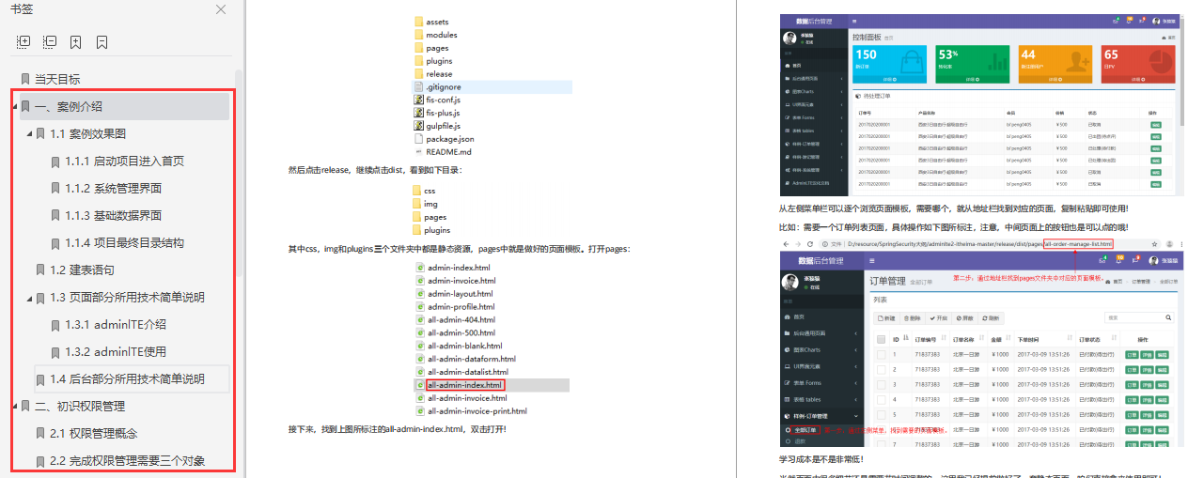
Task: Click 全部订单 sidebar menu item
Action: pos(805,428)
